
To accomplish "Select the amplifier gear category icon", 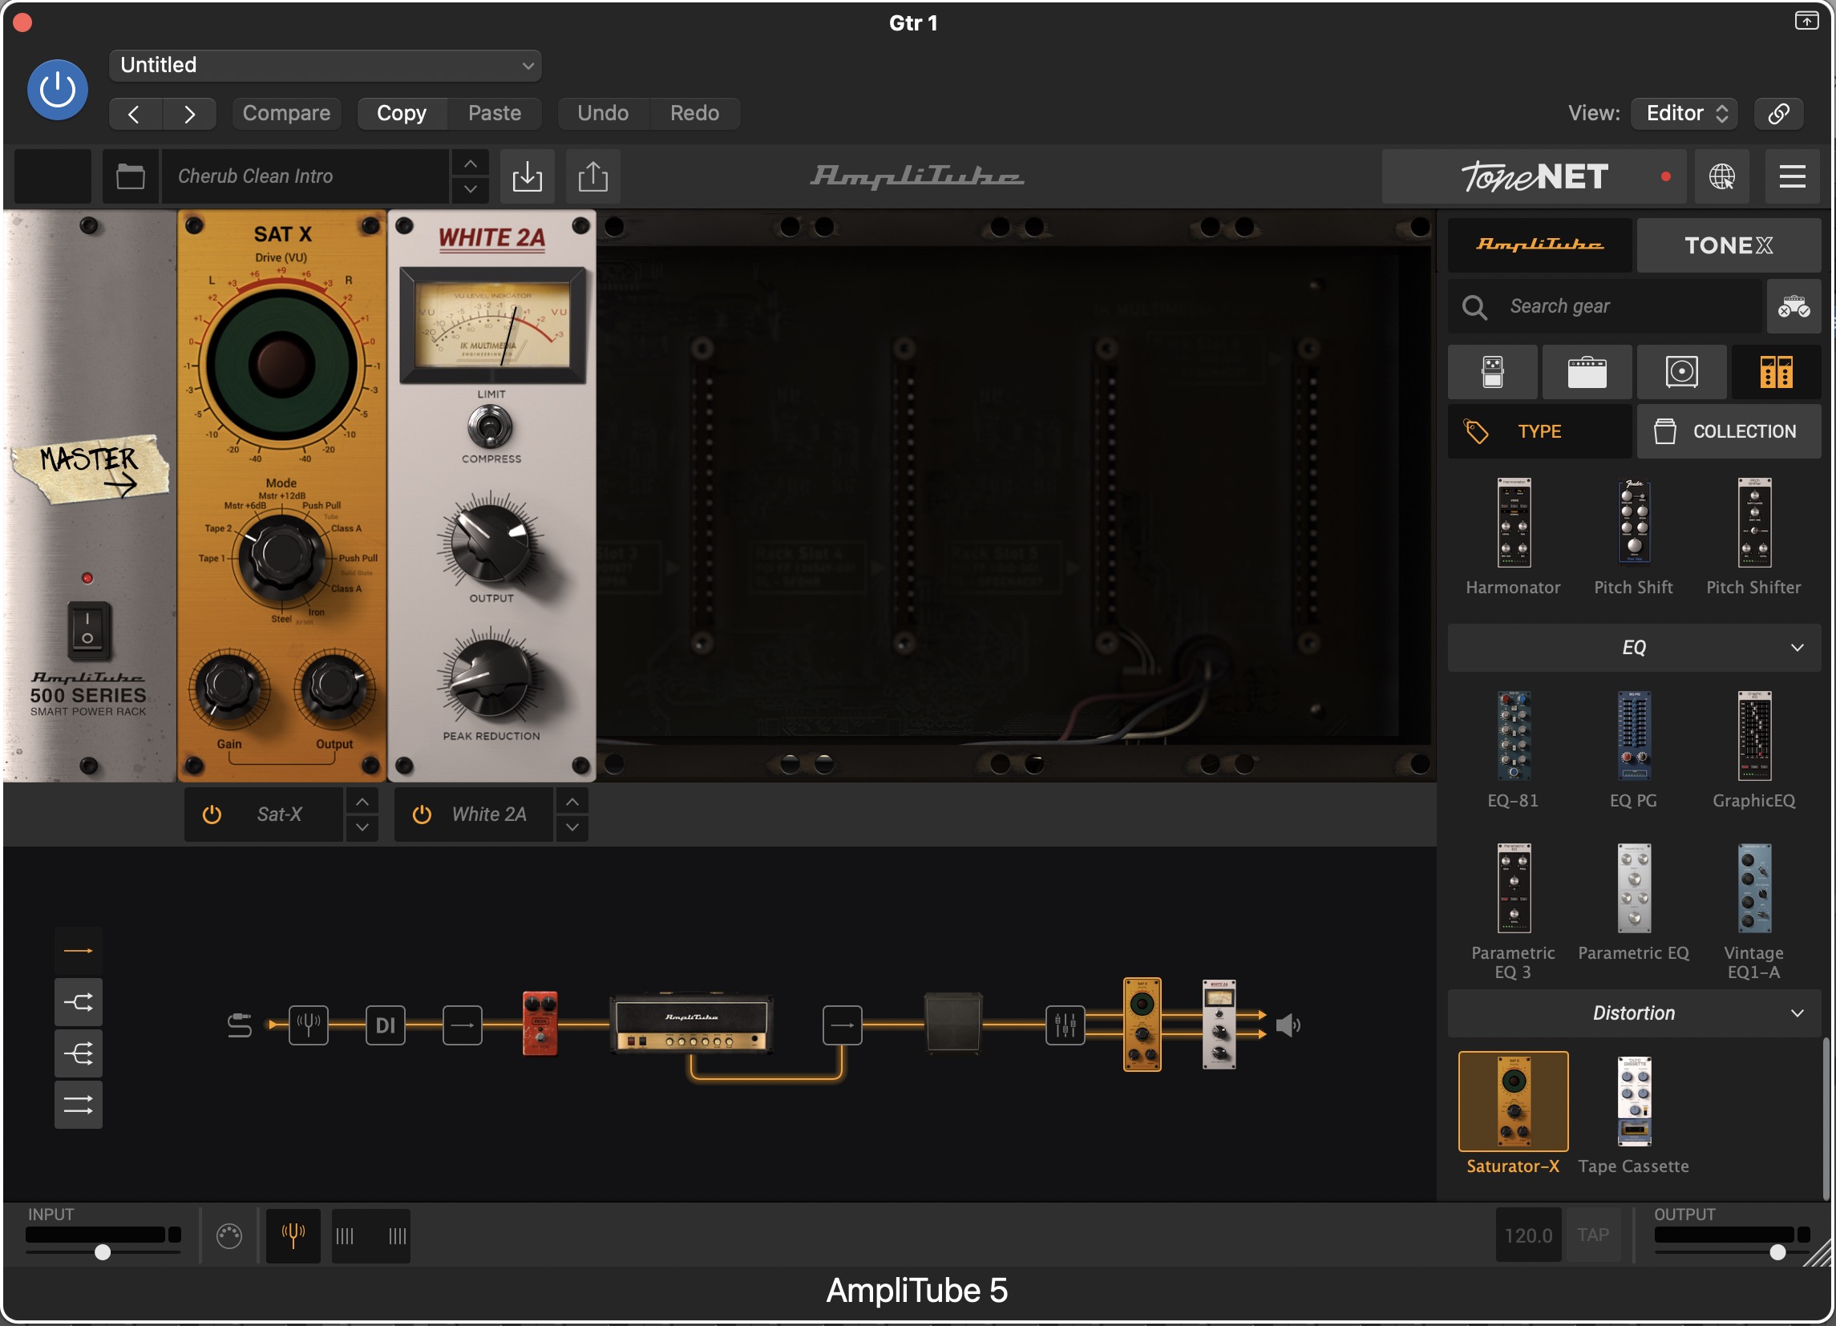I will click(x=1587, y=372).
